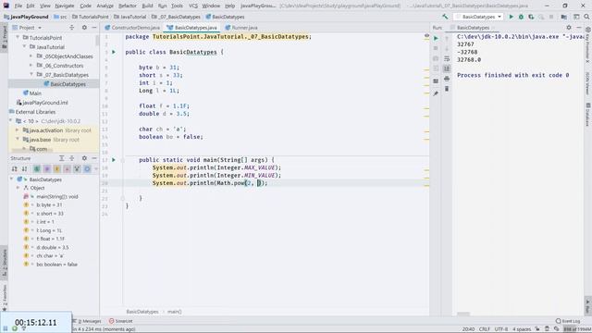Screen dimensions: 592x333
Task: Start debugging with the bug icon
Action: coord(521,17)
